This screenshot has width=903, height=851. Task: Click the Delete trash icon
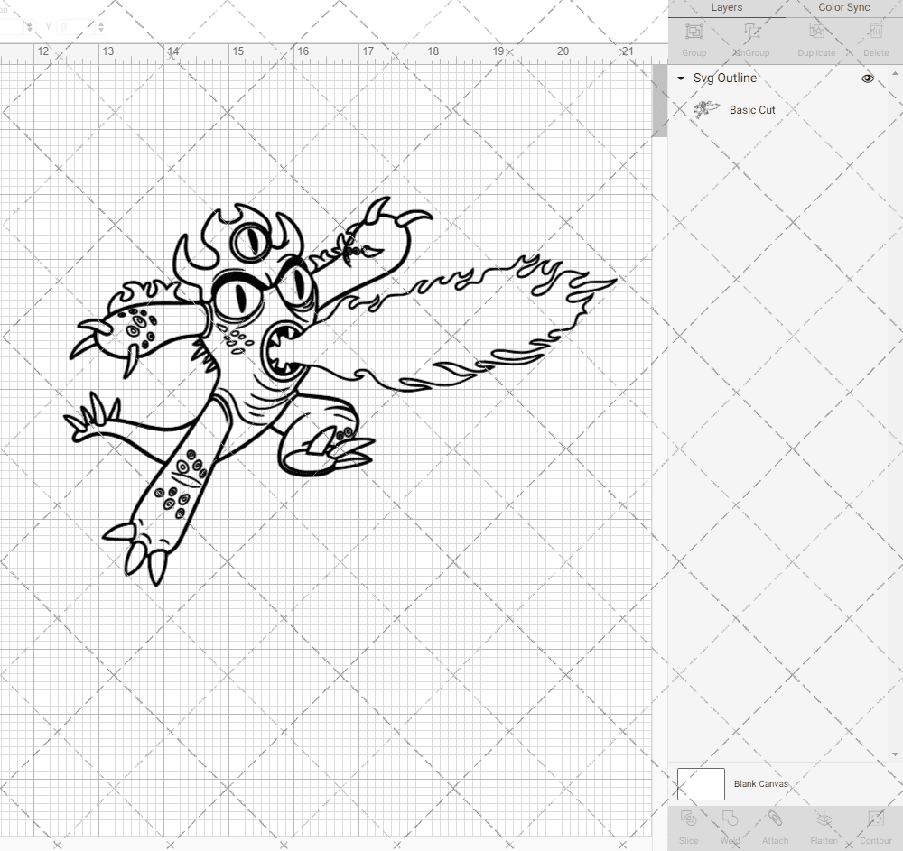tap(875, 31)
